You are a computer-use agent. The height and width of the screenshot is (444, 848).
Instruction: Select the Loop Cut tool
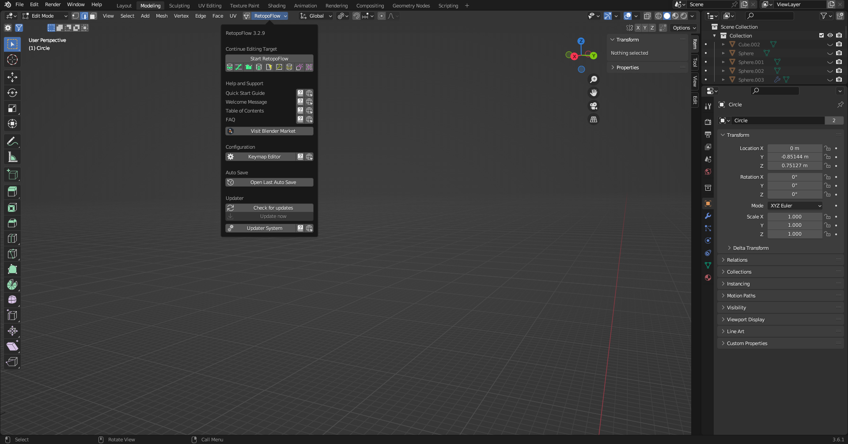12,238
